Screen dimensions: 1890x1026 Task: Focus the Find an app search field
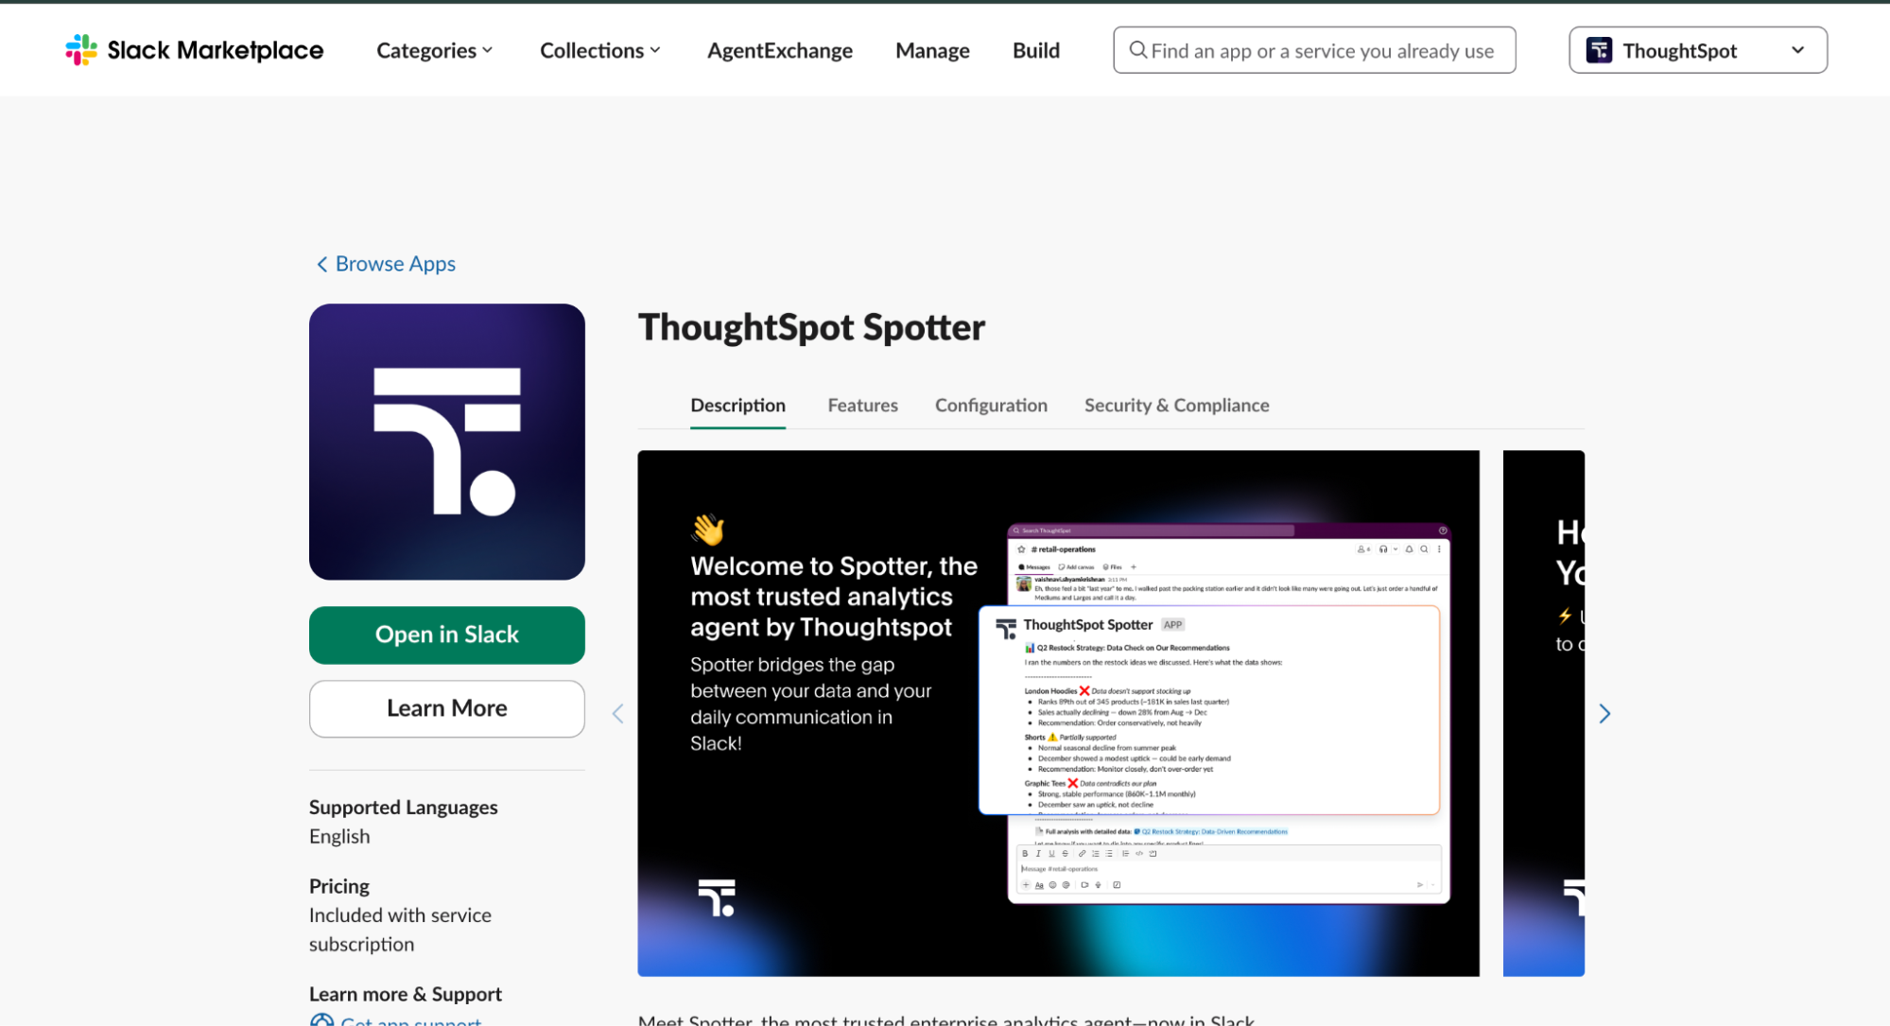point(1314,50)
